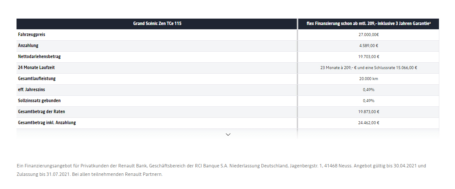Select the Gesamtbetrag der Raten label
The image size is (455, 189).
[42, 112]
